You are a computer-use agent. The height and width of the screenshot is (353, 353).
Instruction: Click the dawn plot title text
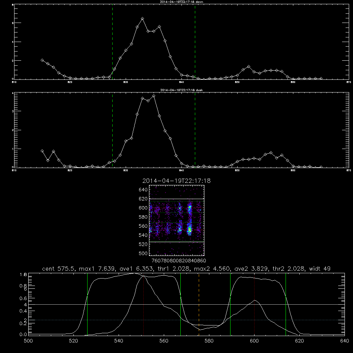pyautogui.click(x=181, y=2)
